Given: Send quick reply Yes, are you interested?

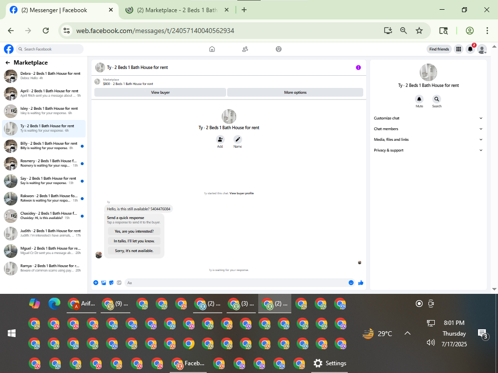Looking at the screenshot, I should coord(134,231).
